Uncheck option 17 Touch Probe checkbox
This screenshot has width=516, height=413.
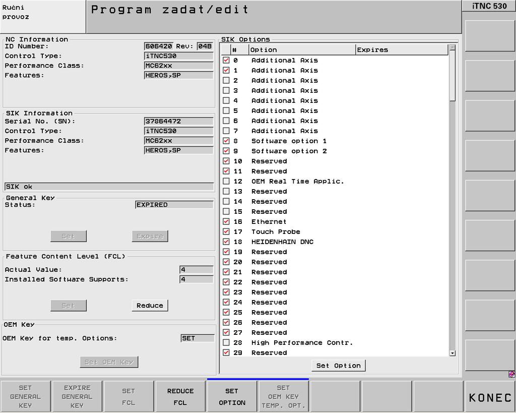tap(226, 231)
